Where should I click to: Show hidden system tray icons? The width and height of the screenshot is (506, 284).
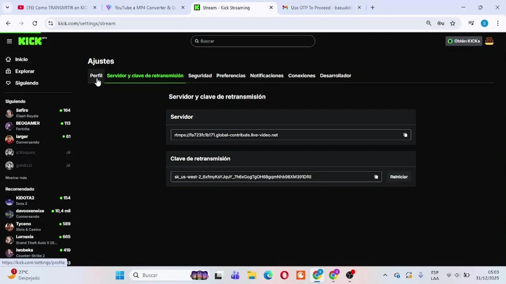(x=385, y=275)
